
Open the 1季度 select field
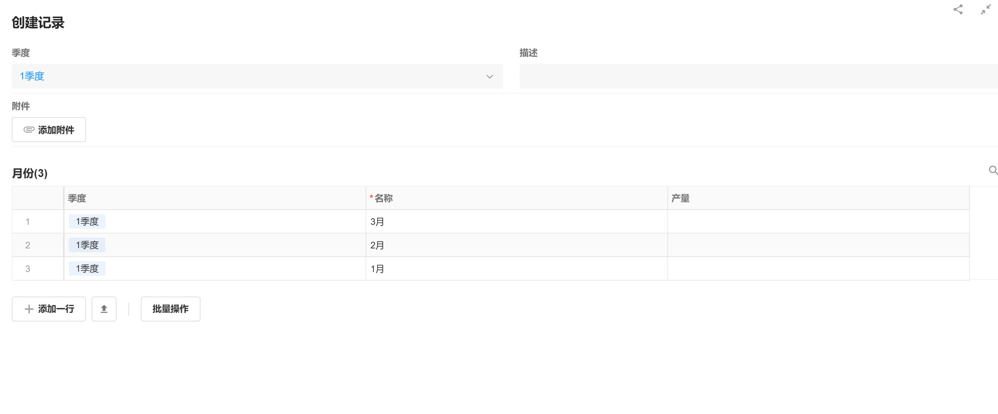click(248, 76)
